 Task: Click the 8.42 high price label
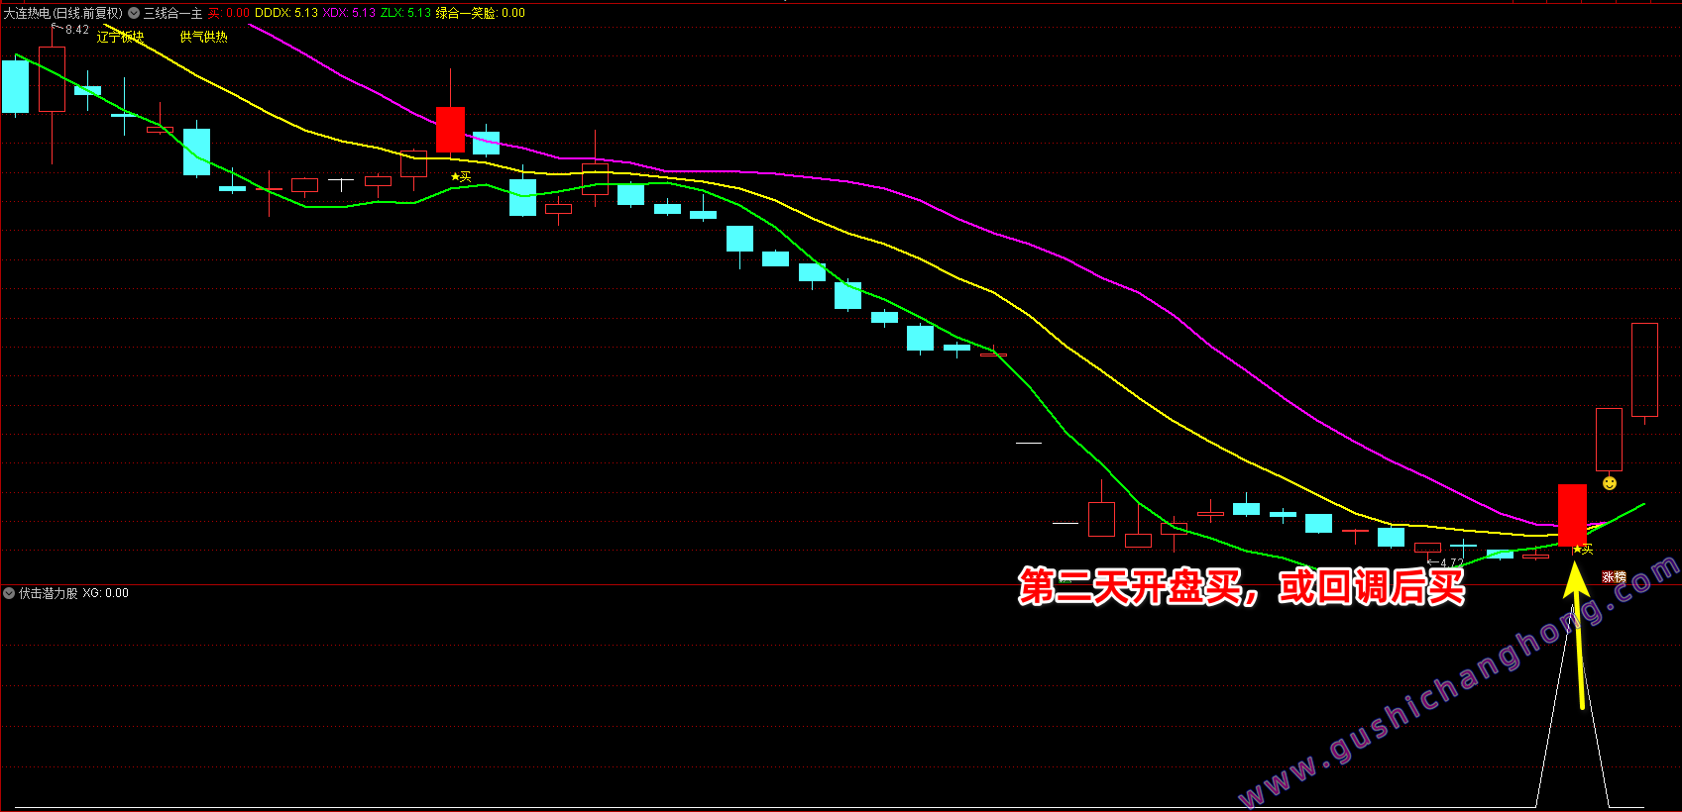[77, 30]
